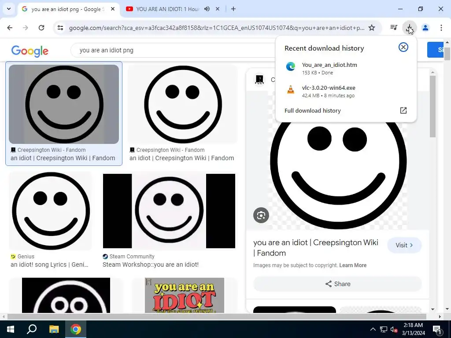This screenshot has width=451, height=338.
Task: Switch to the YOU ARE AN IDIOT YouTube tab
Action: click(x=168, y=9)
